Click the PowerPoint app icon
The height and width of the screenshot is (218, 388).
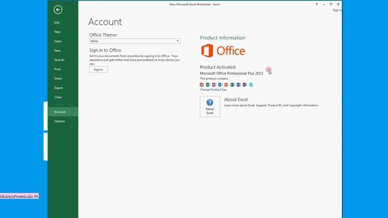tap(226, 85)
